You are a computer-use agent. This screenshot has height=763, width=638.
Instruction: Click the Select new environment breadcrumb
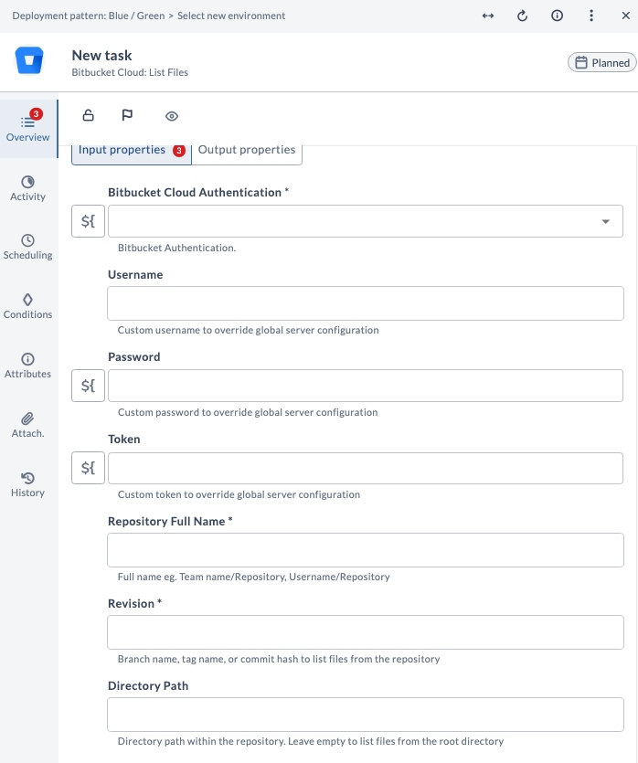(x=232, y=16)
